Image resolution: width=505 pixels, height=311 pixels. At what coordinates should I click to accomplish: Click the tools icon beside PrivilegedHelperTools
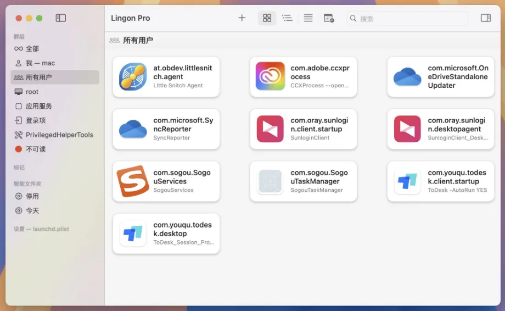point(18,135)
